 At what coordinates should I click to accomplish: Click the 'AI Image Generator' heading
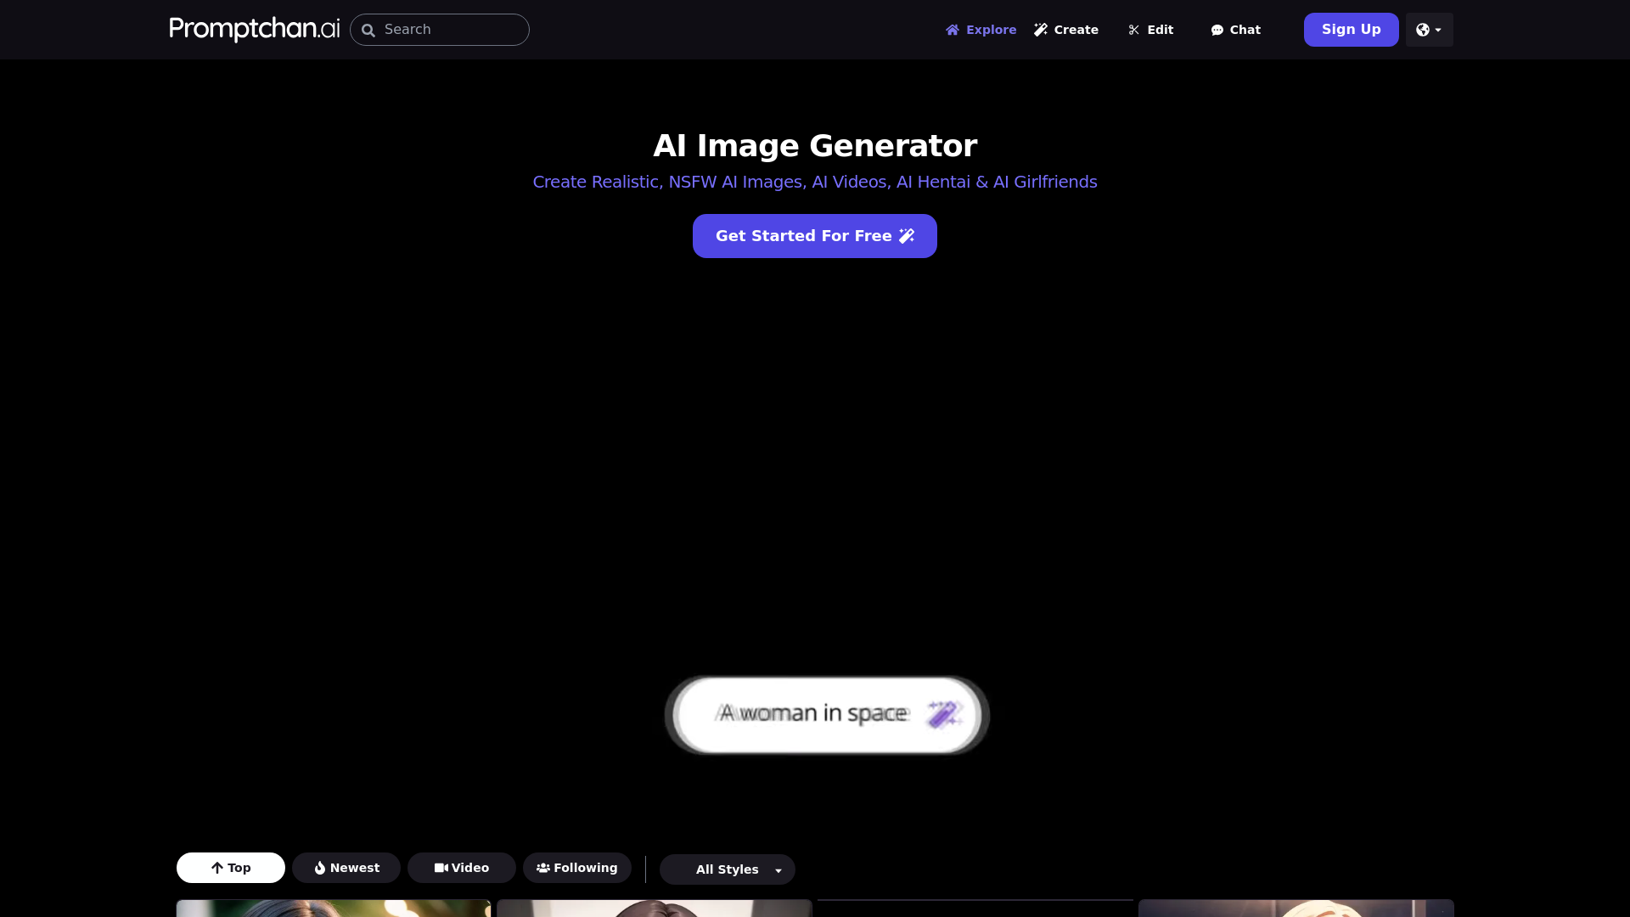click(x=815, y=145)
